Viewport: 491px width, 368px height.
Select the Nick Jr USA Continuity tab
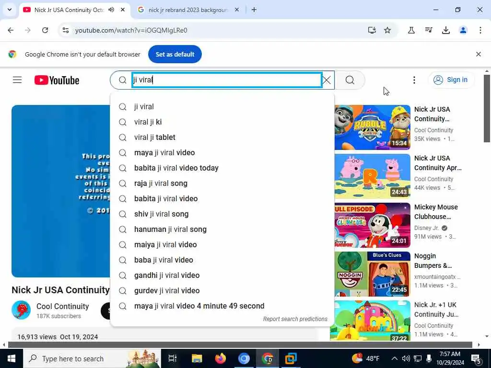click(69, 10)
